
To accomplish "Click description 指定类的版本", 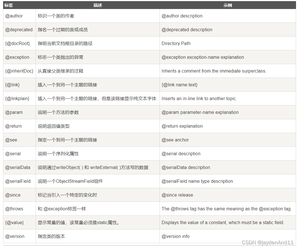I will 51,236.
